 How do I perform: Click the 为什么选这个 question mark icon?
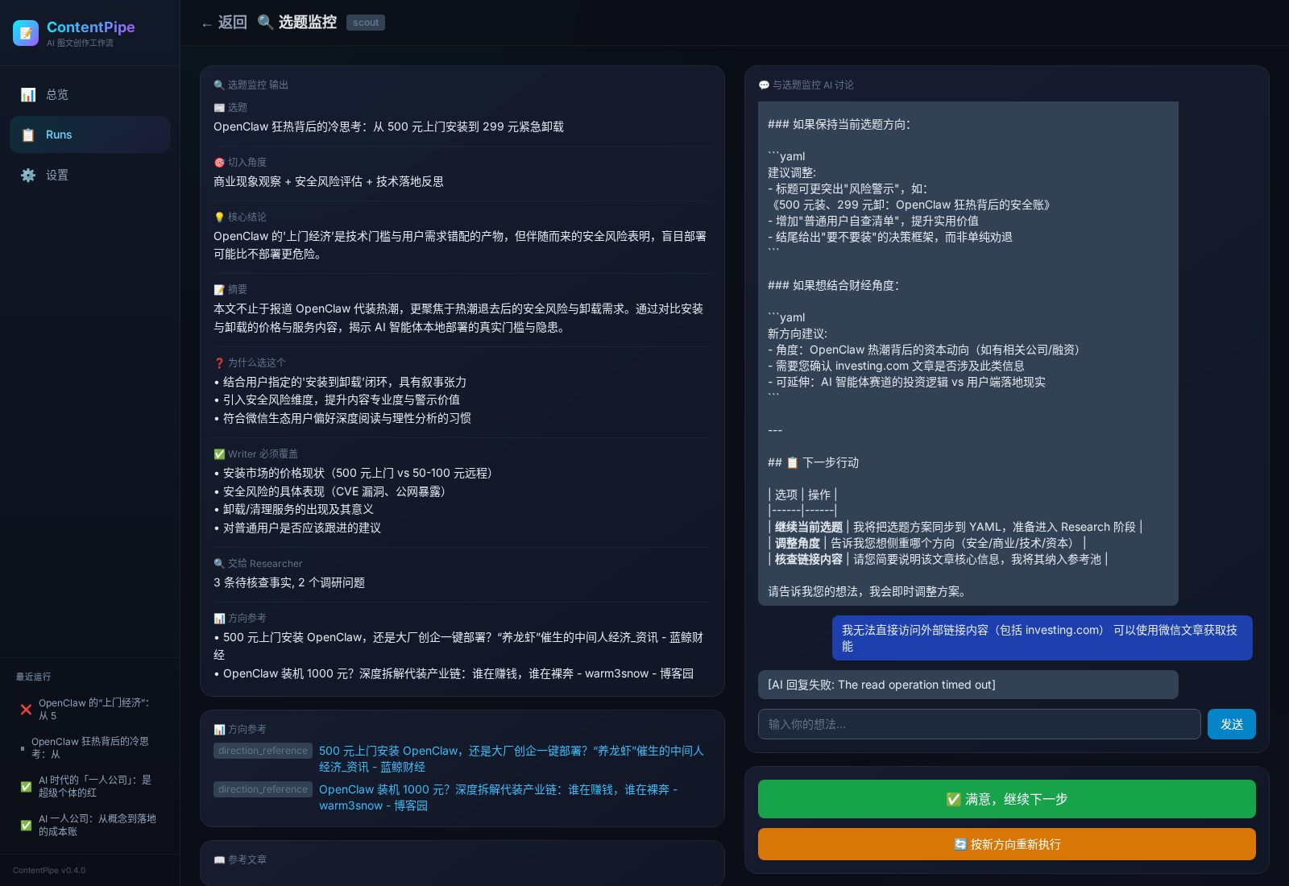tap(219, 363)
